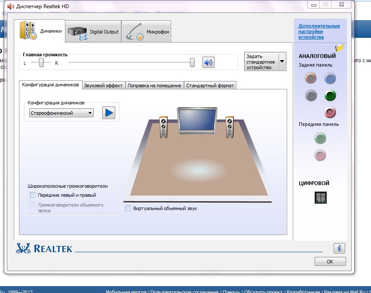
Task: Select the active green rear panel jack
Action: pyautogui.click(x=330, y=95)
